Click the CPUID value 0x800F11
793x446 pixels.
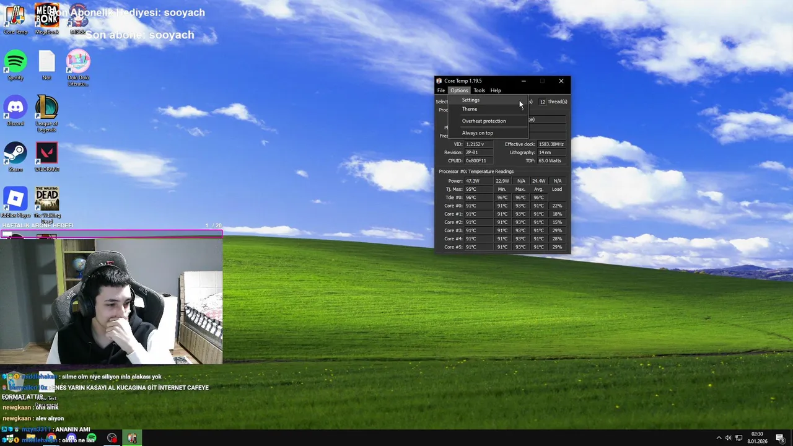(x=478, y=160)
